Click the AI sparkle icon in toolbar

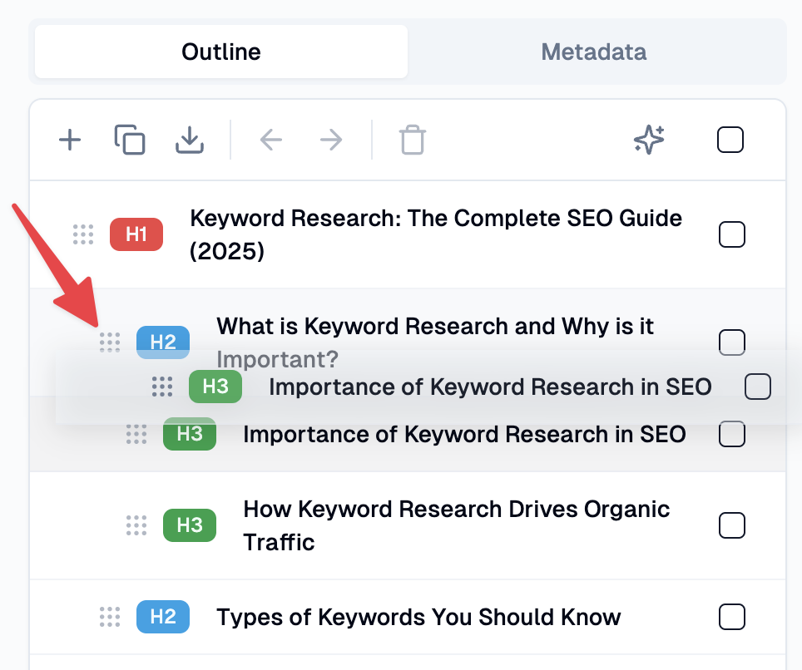(x=649, y=140)
